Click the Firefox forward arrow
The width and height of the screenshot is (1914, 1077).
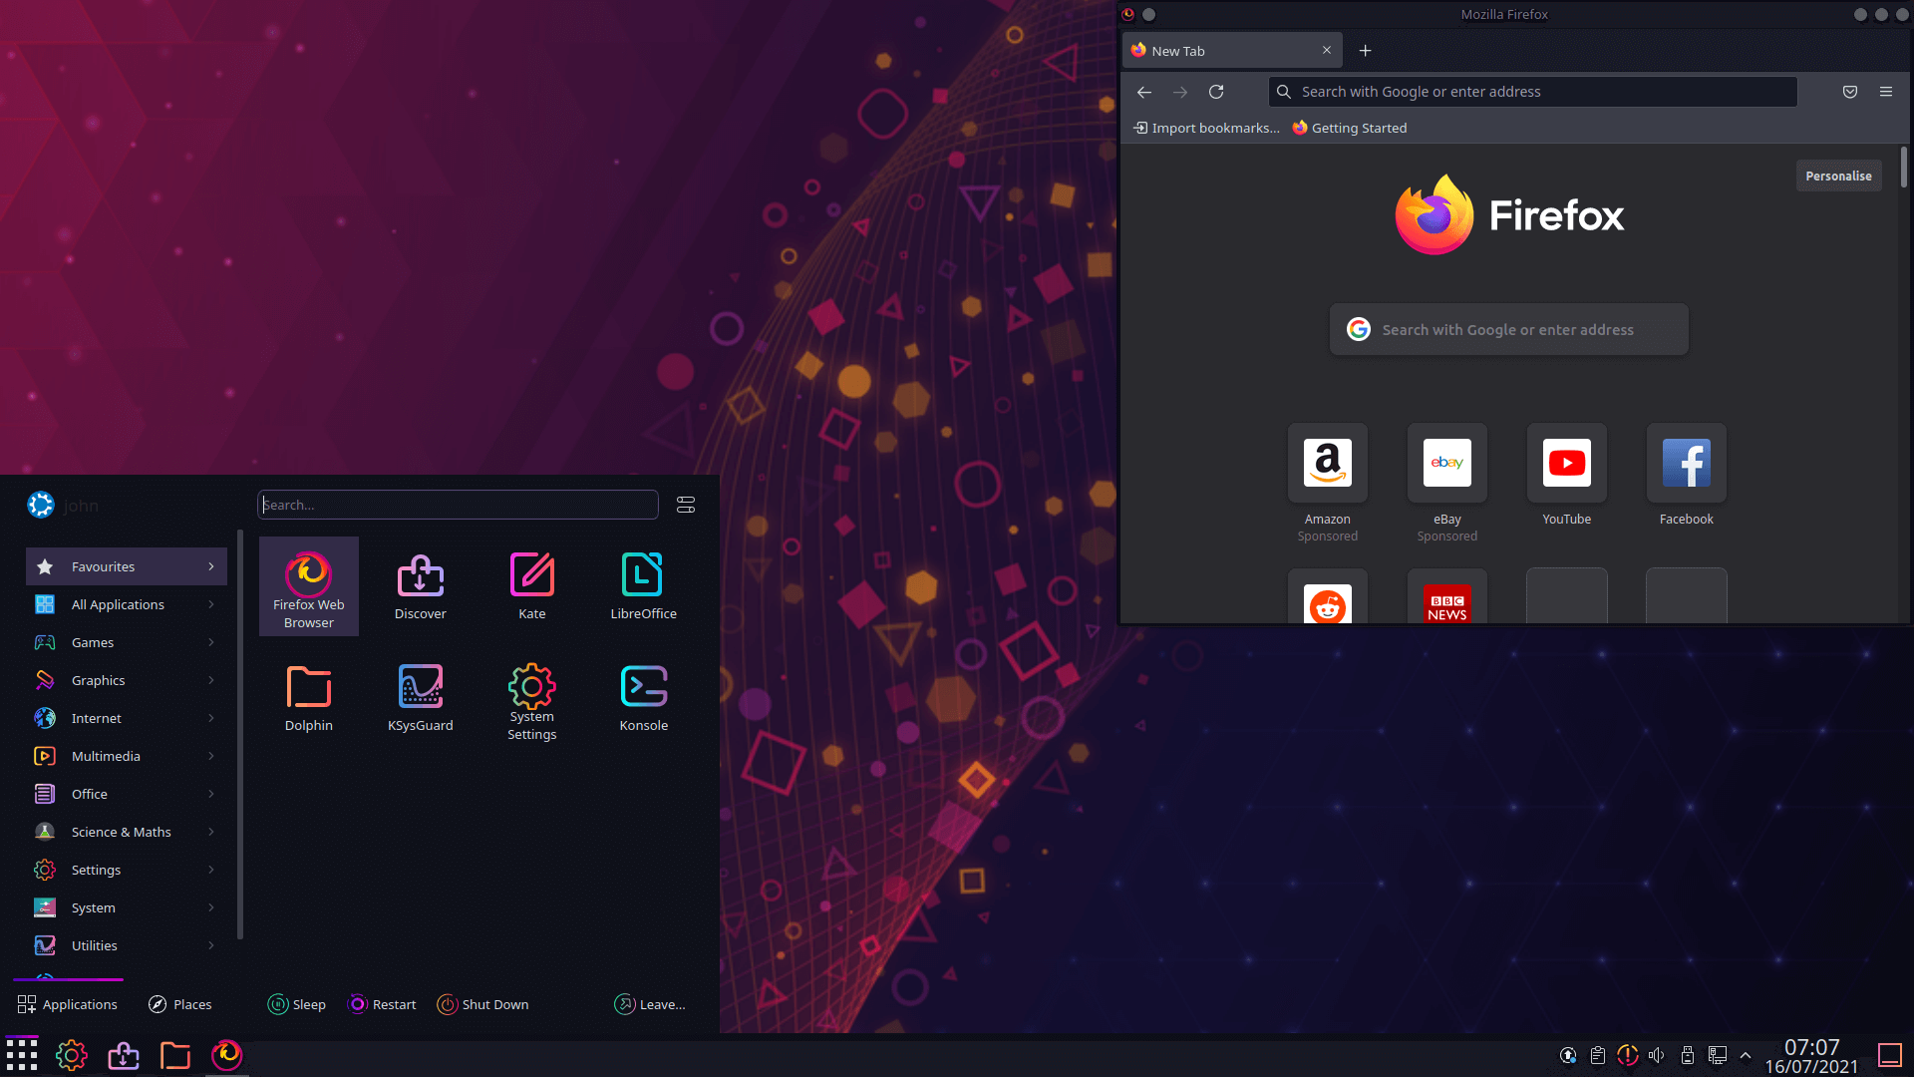pyautogui.click(x=1180, y=92)
